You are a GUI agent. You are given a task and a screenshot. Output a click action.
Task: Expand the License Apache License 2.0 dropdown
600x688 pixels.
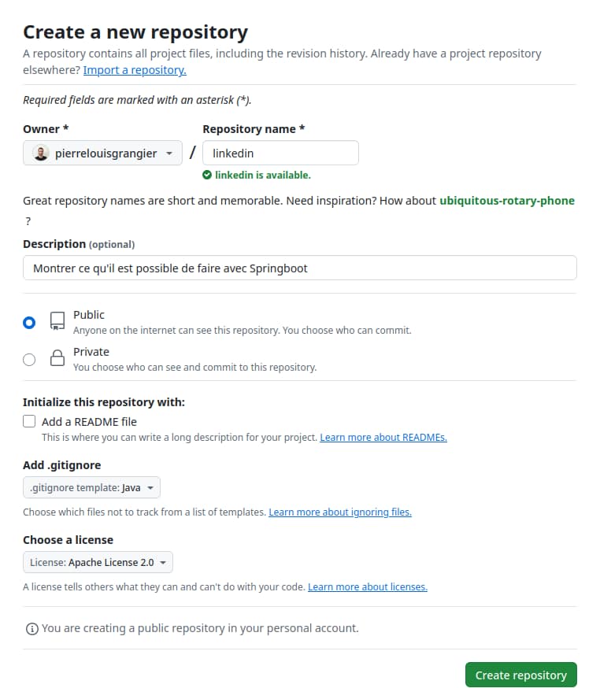pyautogui.click(x=98, y=562)
